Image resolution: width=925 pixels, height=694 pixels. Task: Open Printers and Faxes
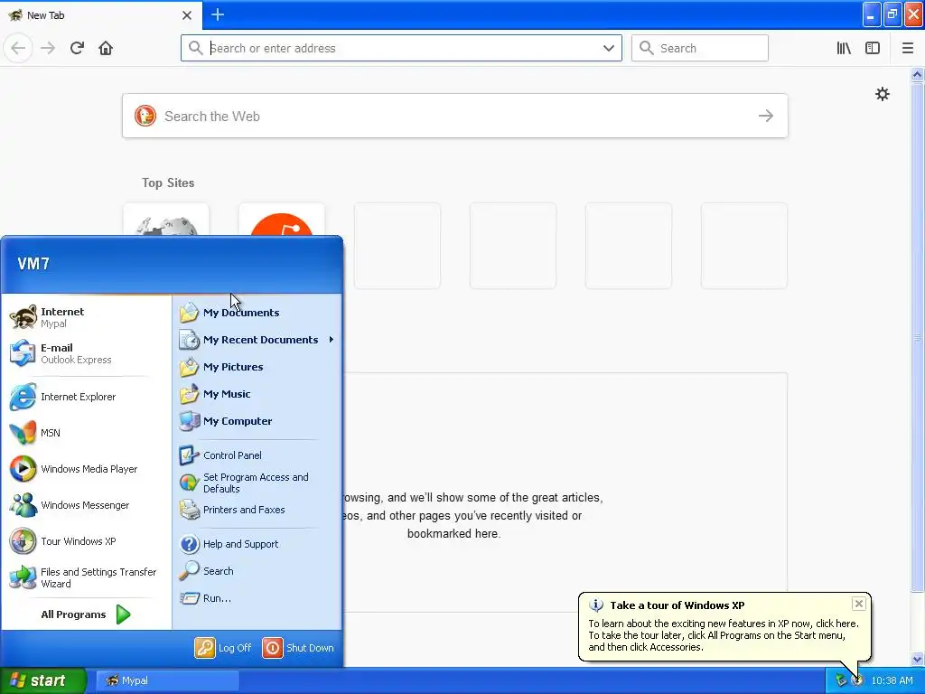coord(257,510)
